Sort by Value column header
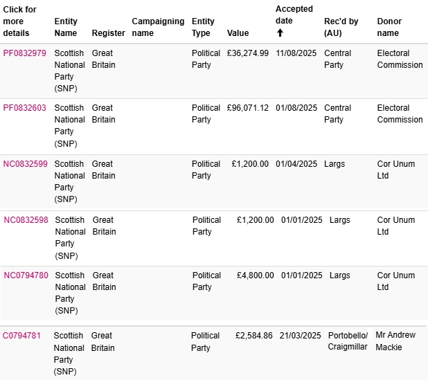Image resolution: width=428 pixels, height=380 pixels. tap(238, 33)
